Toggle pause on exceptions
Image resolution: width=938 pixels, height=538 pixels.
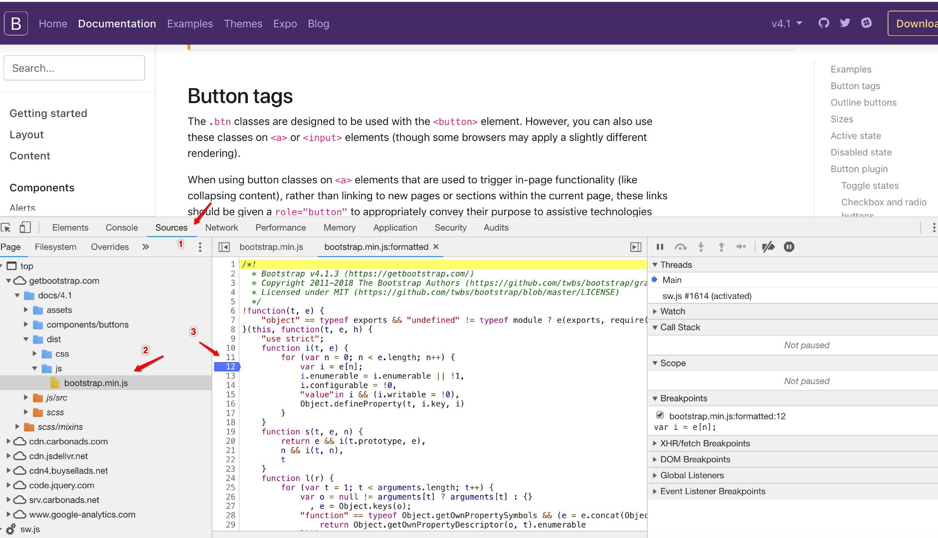tap(789, 247)
